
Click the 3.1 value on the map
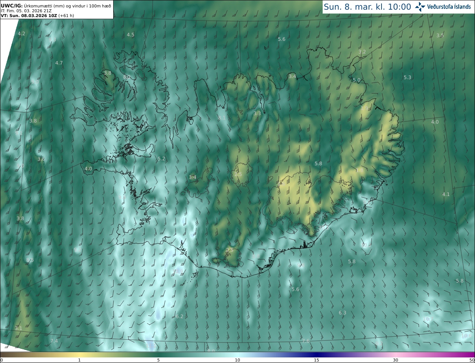tap(19, 328)
